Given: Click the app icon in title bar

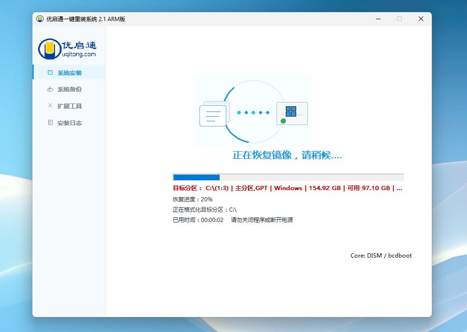Looking at the screenshot, I should (39, 19).
